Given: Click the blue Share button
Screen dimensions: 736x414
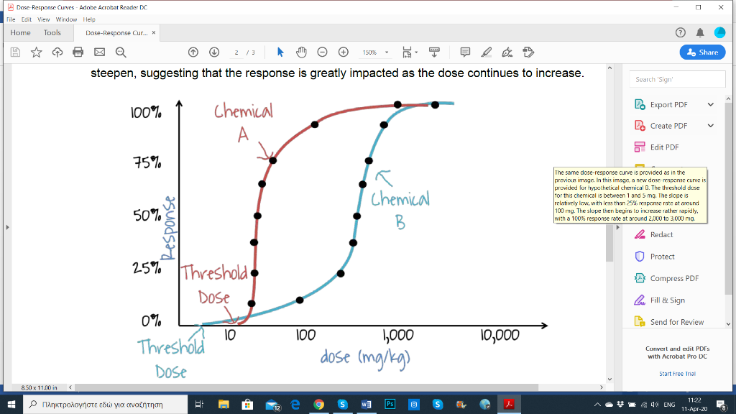Looking at the screenshot, I should point(702,52).
